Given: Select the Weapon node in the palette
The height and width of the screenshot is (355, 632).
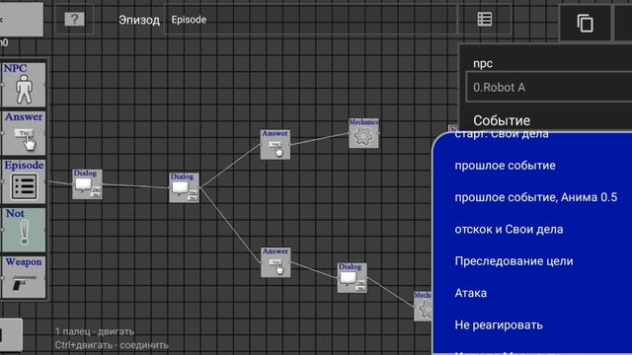Looking at the screenshot, I should [24, 277].
